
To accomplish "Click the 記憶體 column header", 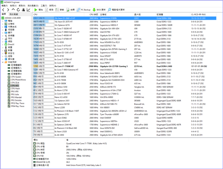I will (x=160, y=14).
